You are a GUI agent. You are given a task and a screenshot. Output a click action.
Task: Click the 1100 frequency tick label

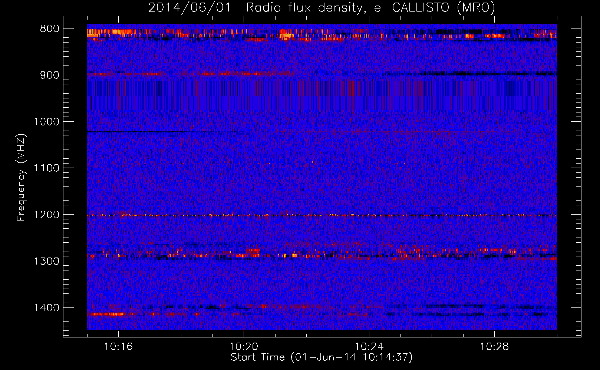(x=46, y=168)
